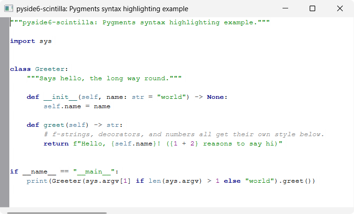Click the 'class' keyword
354x214 pixels.
click(x=21, y=69)
